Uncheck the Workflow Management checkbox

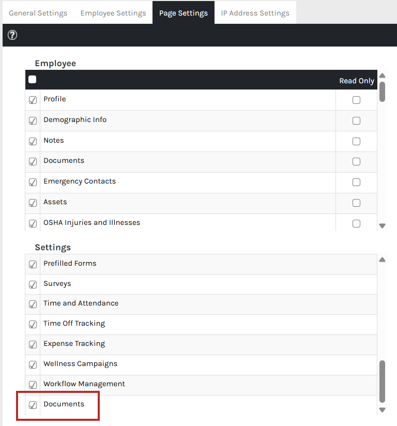tap(33, 385)
